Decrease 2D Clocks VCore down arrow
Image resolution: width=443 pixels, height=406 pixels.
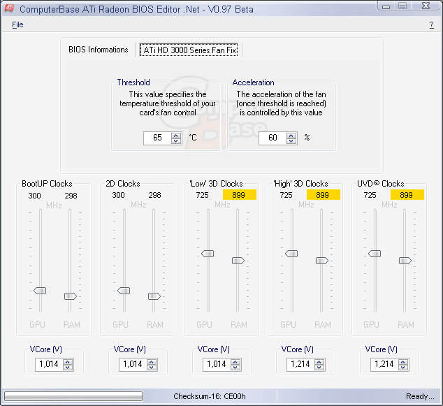[152, 368]
